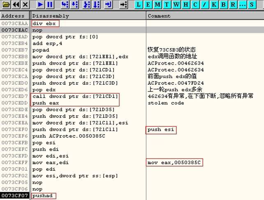264x200 pixels.
Task: Click the Trace Into icon
Action: pos(87,5)
